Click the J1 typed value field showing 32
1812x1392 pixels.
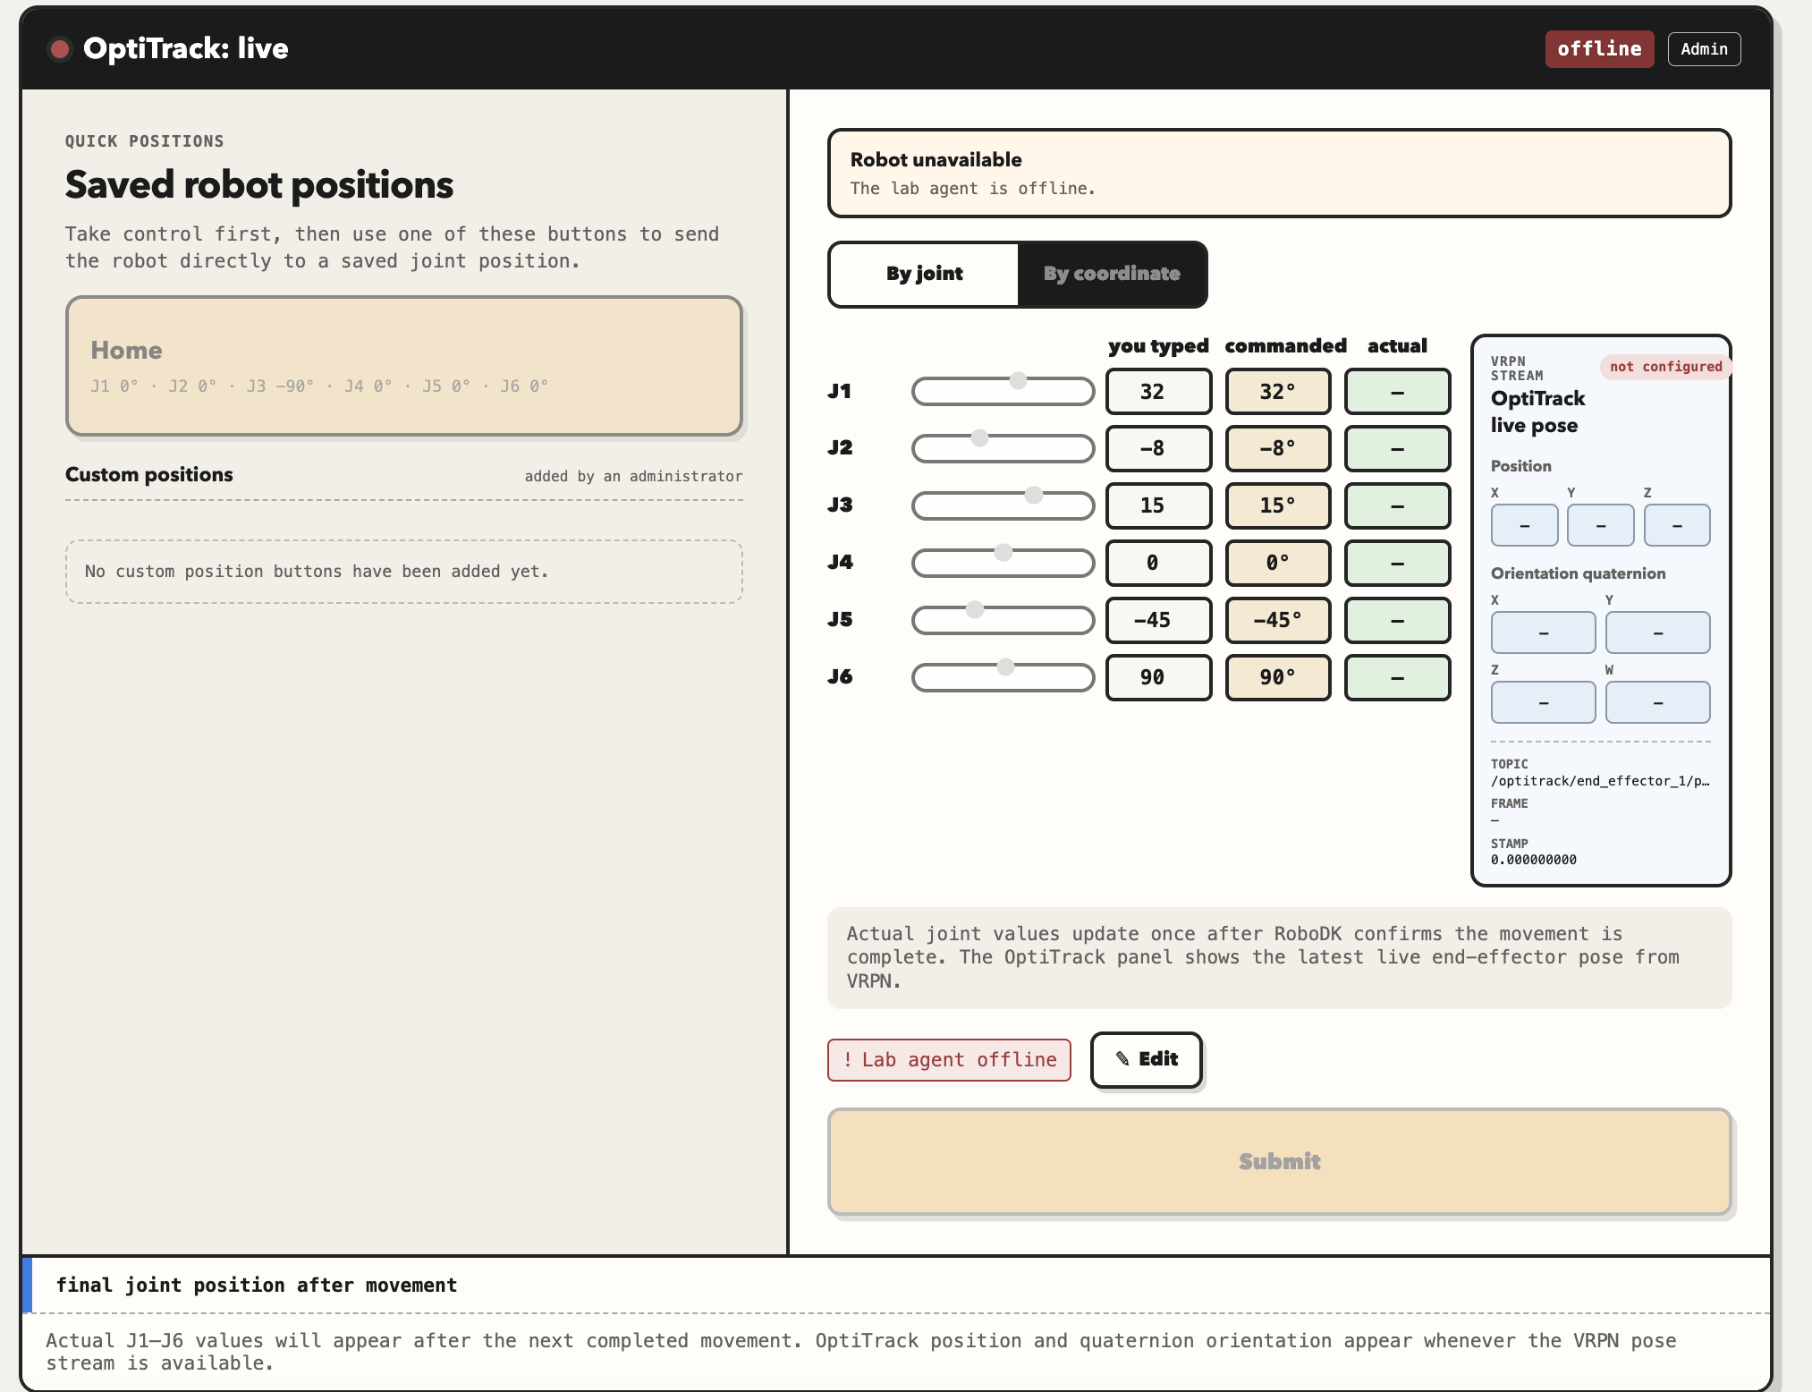pos(1158,392)
